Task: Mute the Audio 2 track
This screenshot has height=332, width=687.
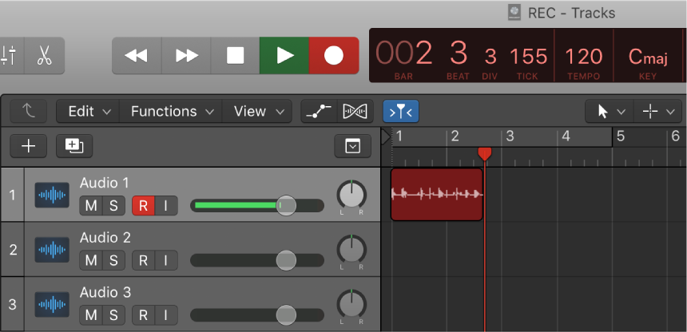Action: point(91,261)
